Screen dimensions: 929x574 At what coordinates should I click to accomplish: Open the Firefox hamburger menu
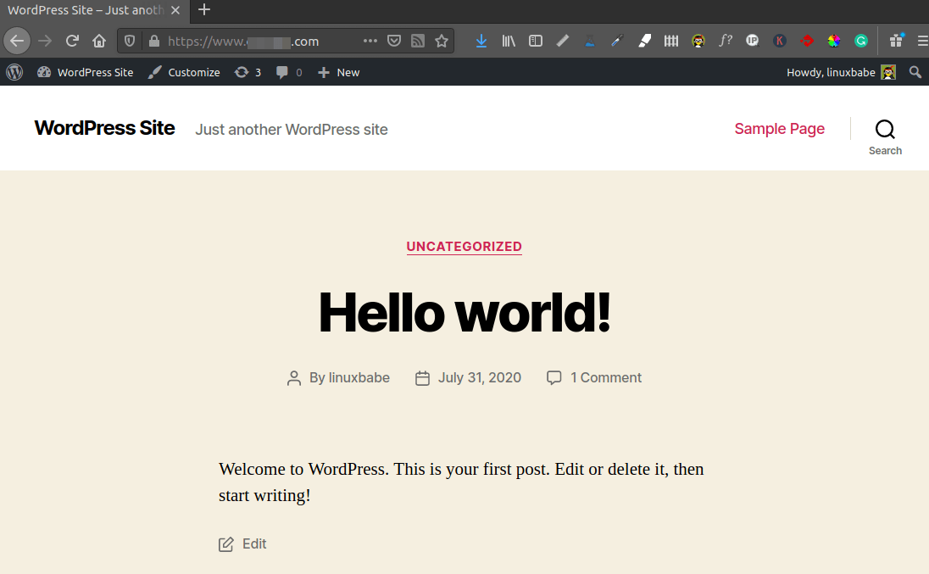click(x=922, y=41)
